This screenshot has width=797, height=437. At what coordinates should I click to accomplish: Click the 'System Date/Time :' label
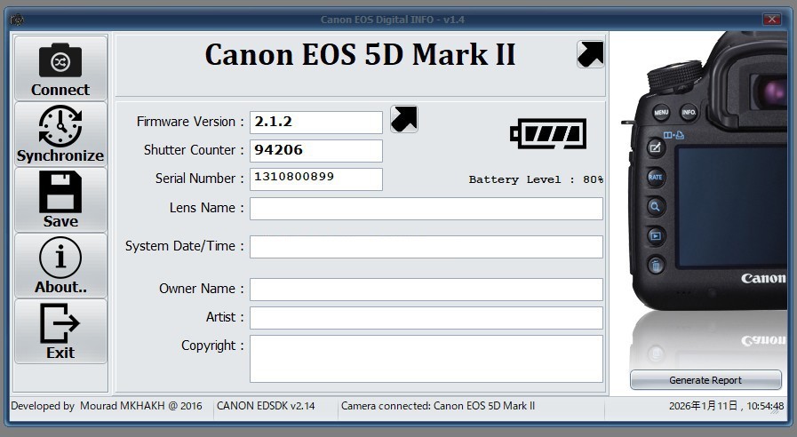pos(185,246)
